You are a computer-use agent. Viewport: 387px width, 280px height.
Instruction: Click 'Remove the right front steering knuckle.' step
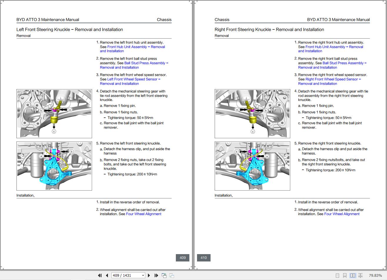point(330,143)
